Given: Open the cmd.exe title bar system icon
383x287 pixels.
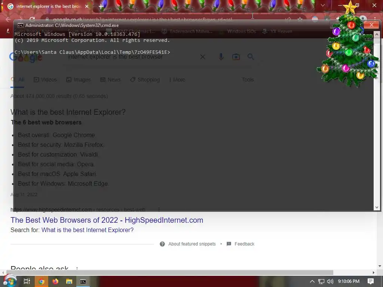Looking at the screenshot, I should [x=21, y=25].
